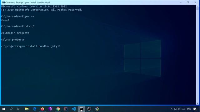Open Microsoft Edge from taskbar
Screen dimensions: 200x112
point(35,109)
